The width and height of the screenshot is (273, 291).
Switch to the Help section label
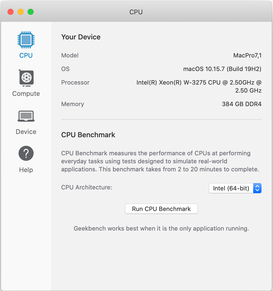[x=26, y=170]
